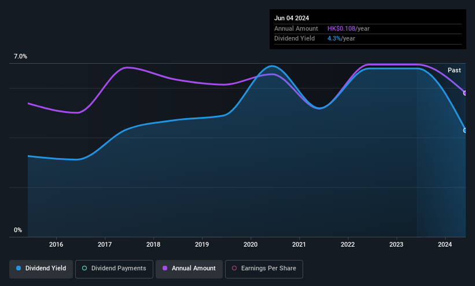Image resolution: width=475 pixels, height=286 pixels.
Task: Click the teal ring in Dividend Payments legend
Action: (84, 269)
